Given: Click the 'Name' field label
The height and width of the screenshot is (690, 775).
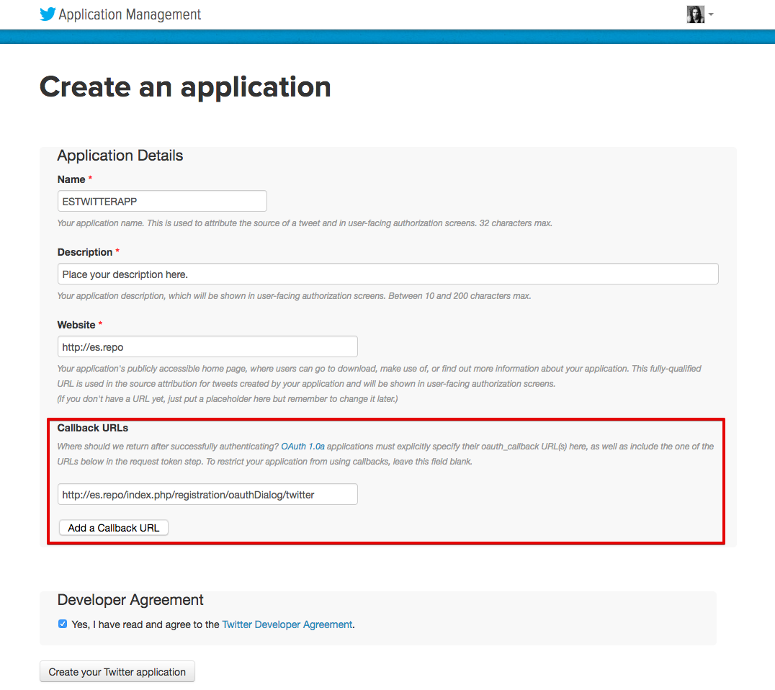Looking at the screenshot, I should 71,179.
